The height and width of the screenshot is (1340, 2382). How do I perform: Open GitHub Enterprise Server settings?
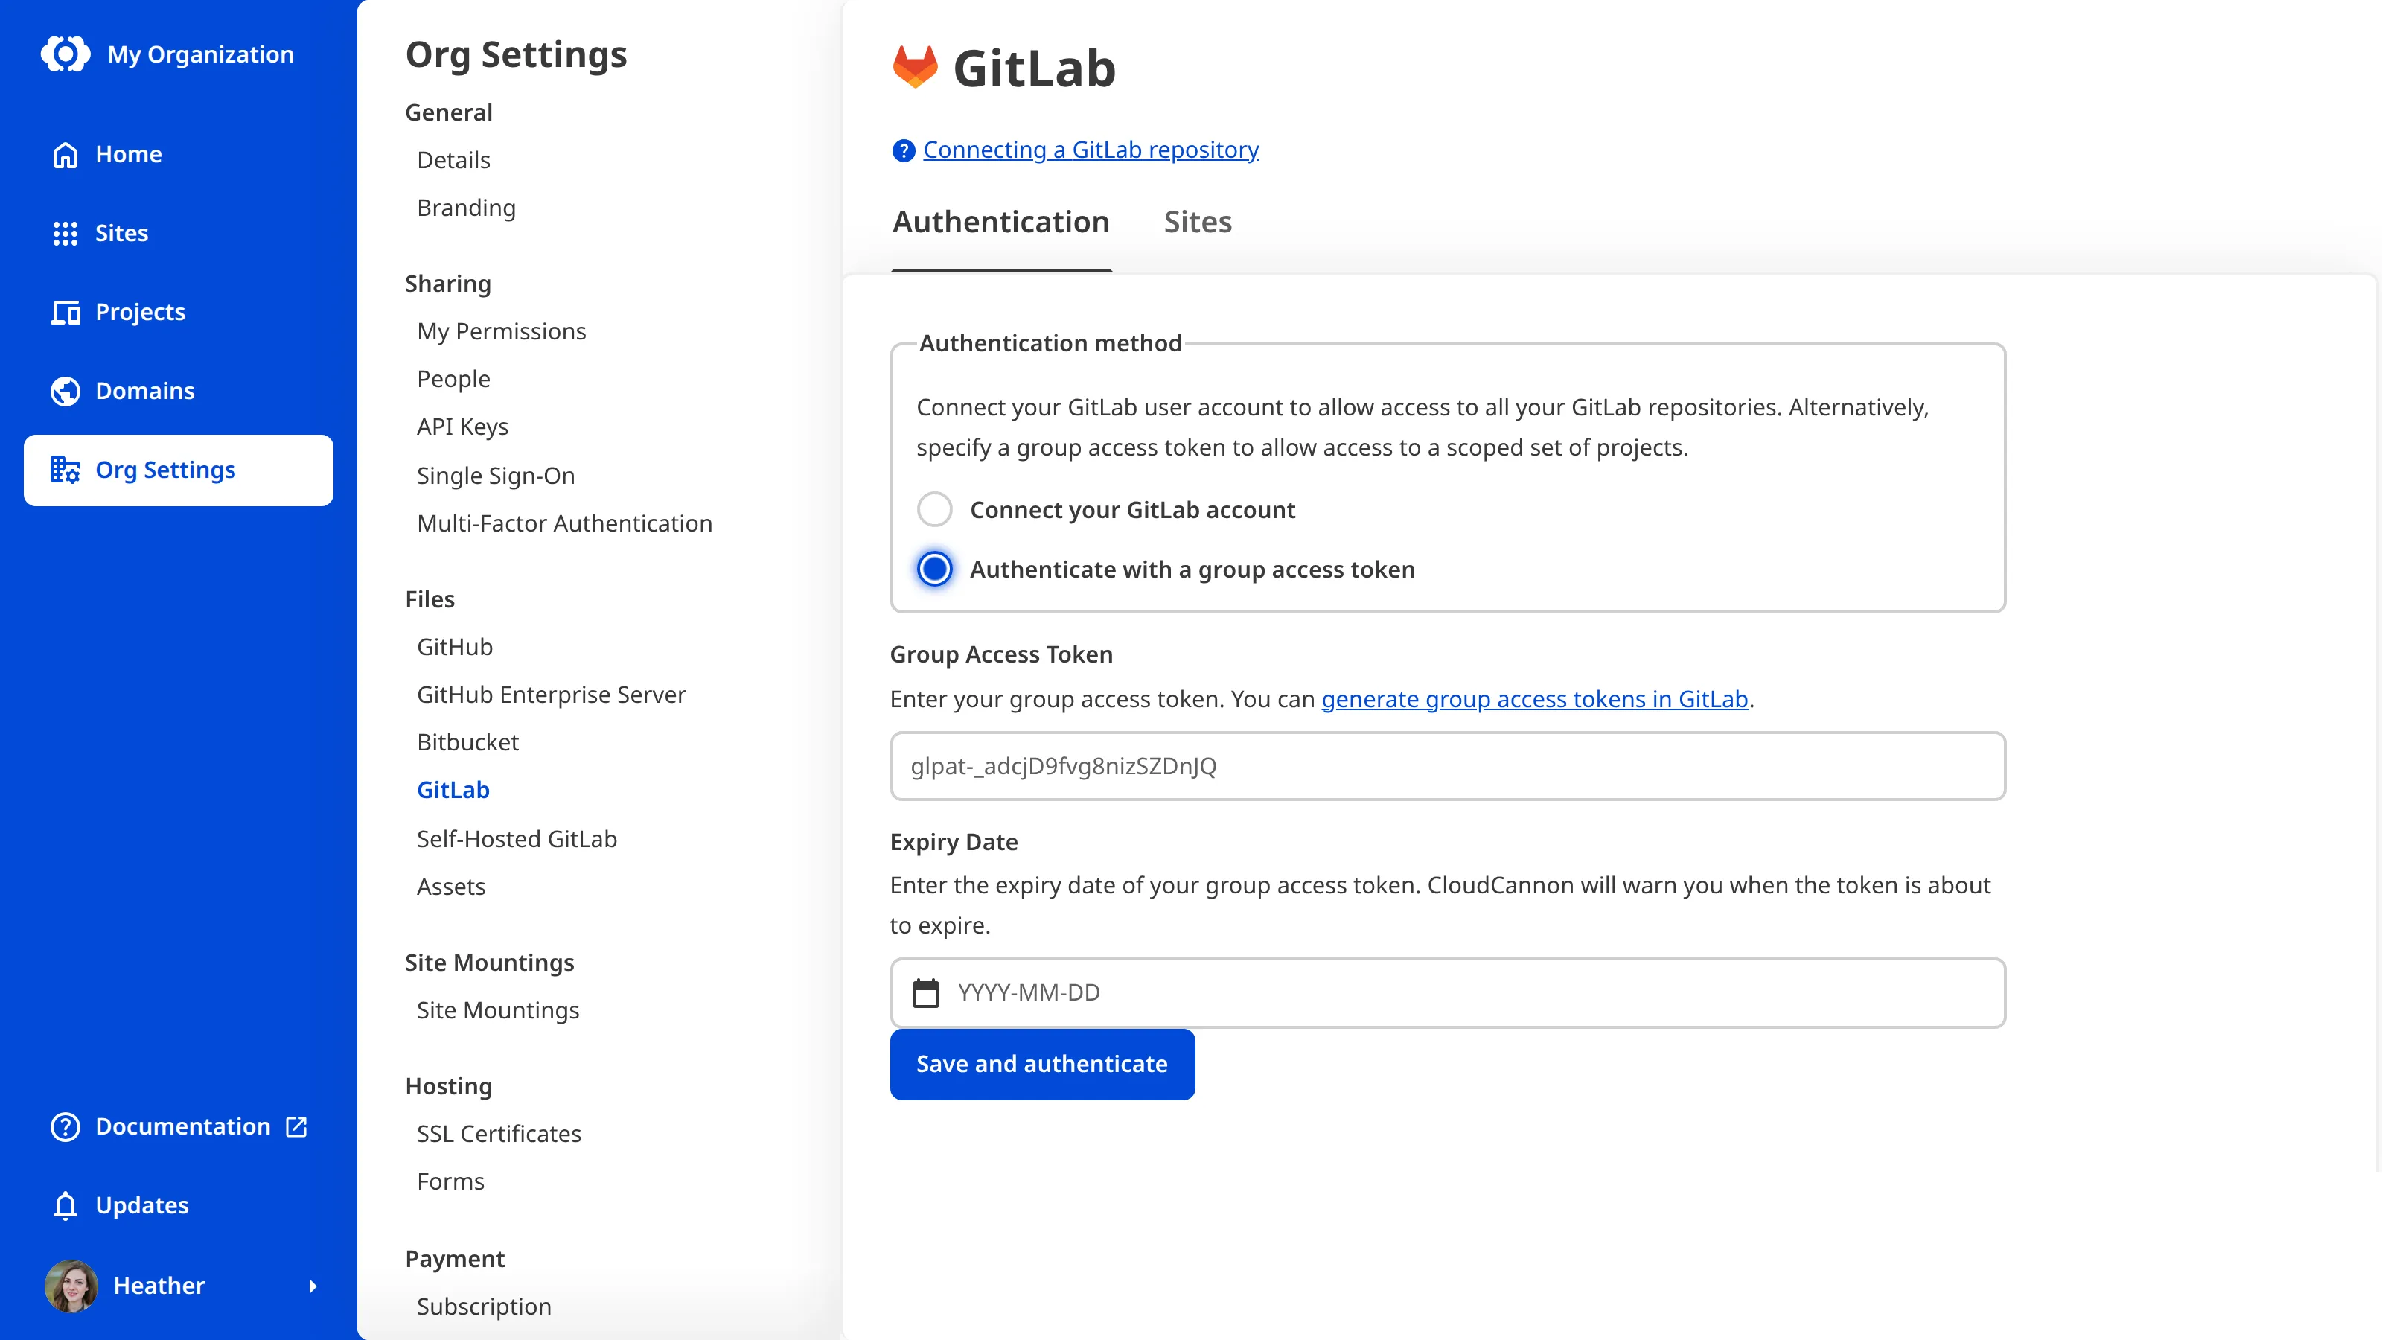coord(551,695)
